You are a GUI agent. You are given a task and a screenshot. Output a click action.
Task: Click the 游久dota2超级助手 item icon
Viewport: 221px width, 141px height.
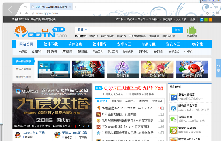pos(98,127)
